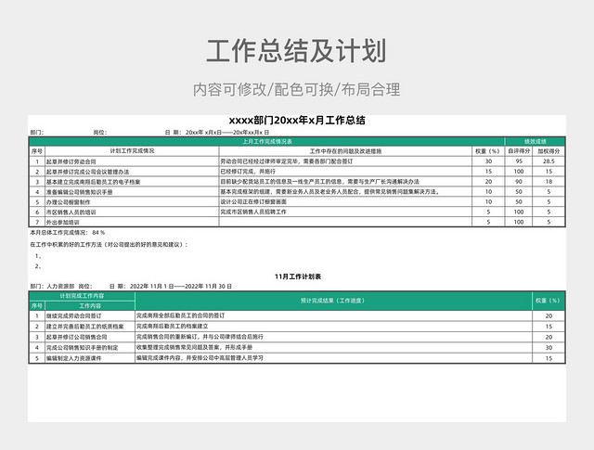Click the '预计完成结果（工作进度）' header

click(333, 301)
